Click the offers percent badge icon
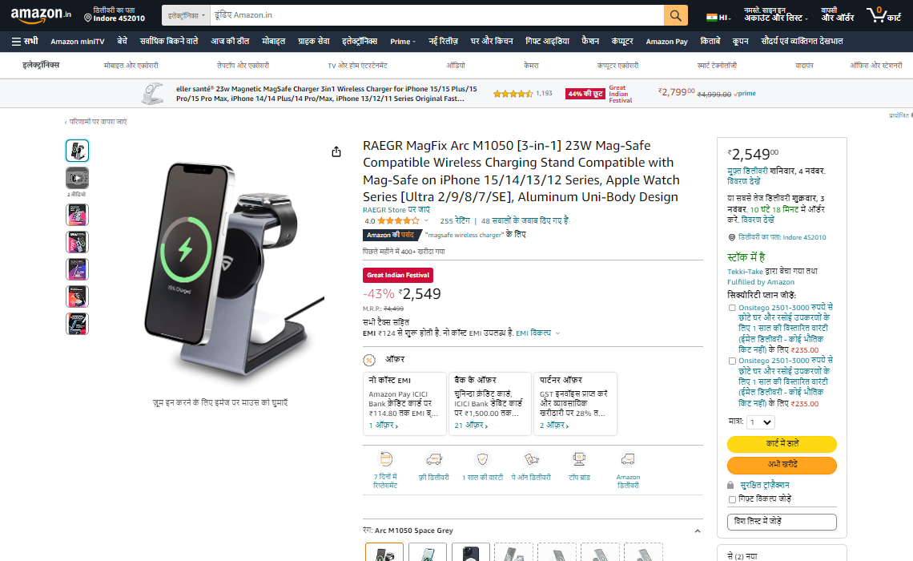 click(x=369, y=360)
